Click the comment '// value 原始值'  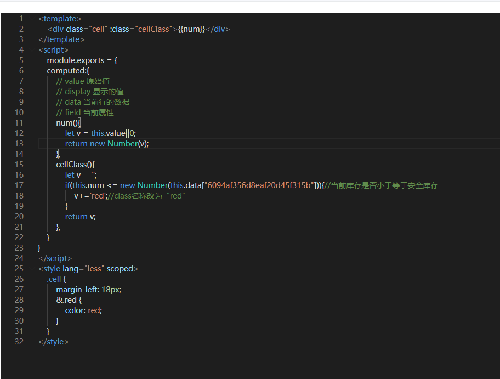click(x=83, y=81)
